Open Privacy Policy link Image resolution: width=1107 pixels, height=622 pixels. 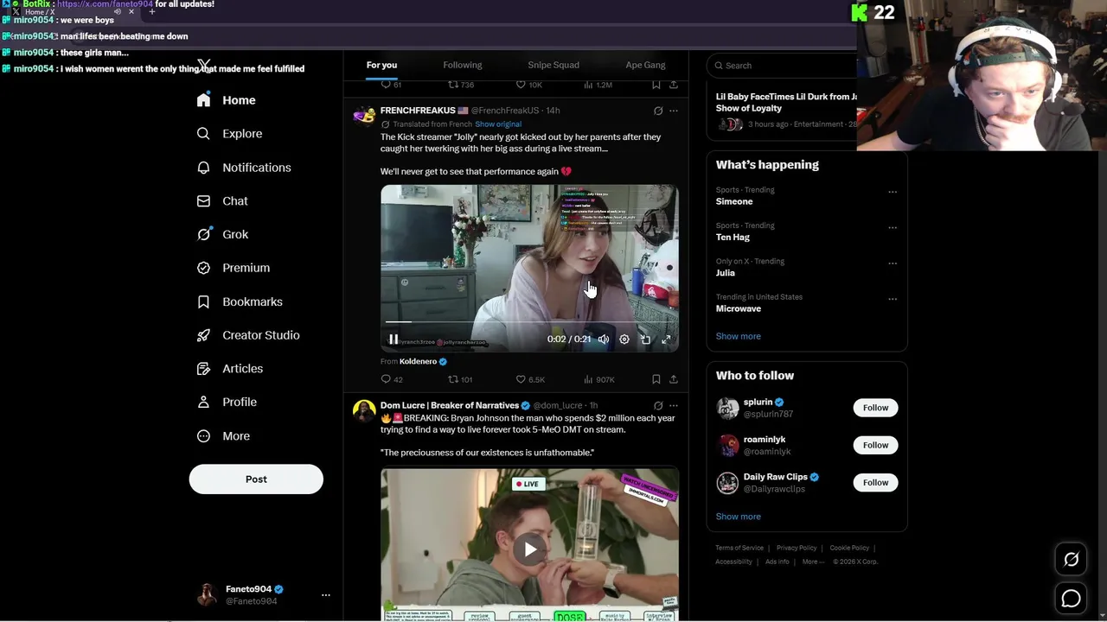797,548
